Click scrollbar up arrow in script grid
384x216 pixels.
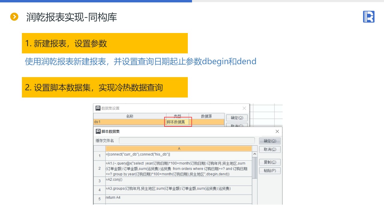(x=255, y=154)
